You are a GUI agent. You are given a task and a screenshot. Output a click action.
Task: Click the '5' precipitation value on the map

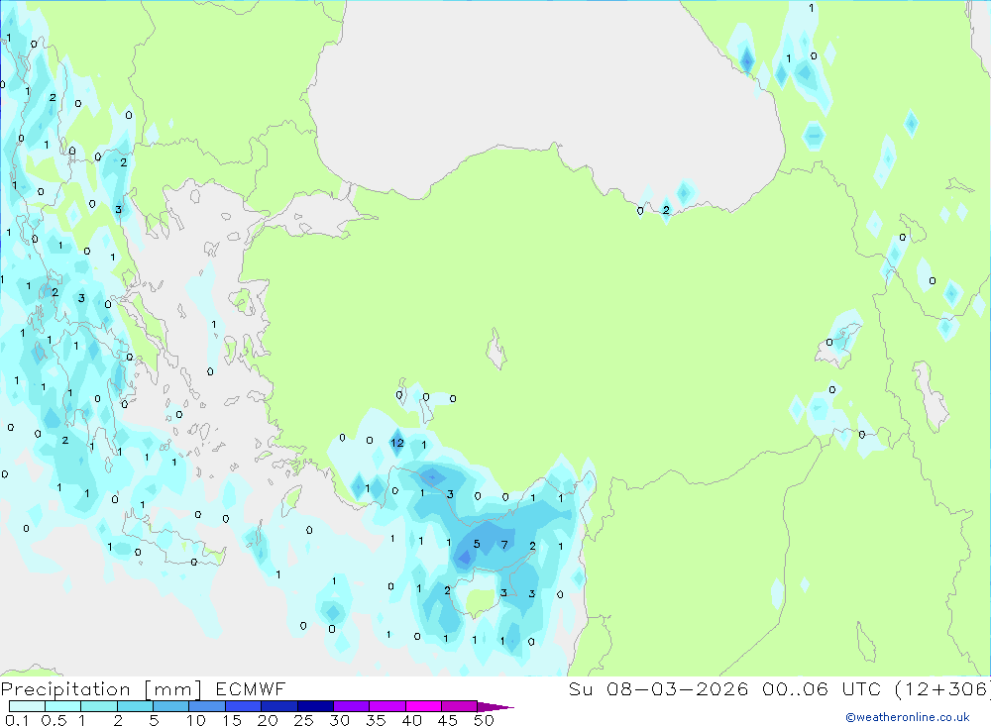point(477,544)
